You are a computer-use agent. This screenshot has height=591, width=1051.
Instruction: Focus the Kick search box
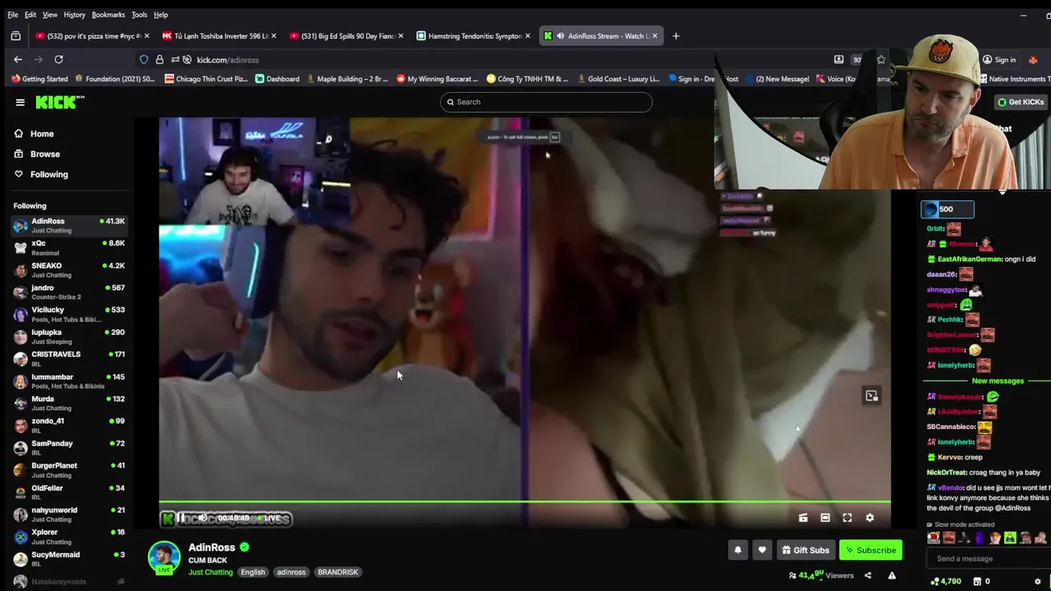click(546, 102)
